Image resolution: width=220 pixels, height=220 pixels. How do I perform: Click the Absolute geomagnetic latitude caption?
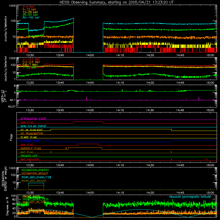coord(190,197)
